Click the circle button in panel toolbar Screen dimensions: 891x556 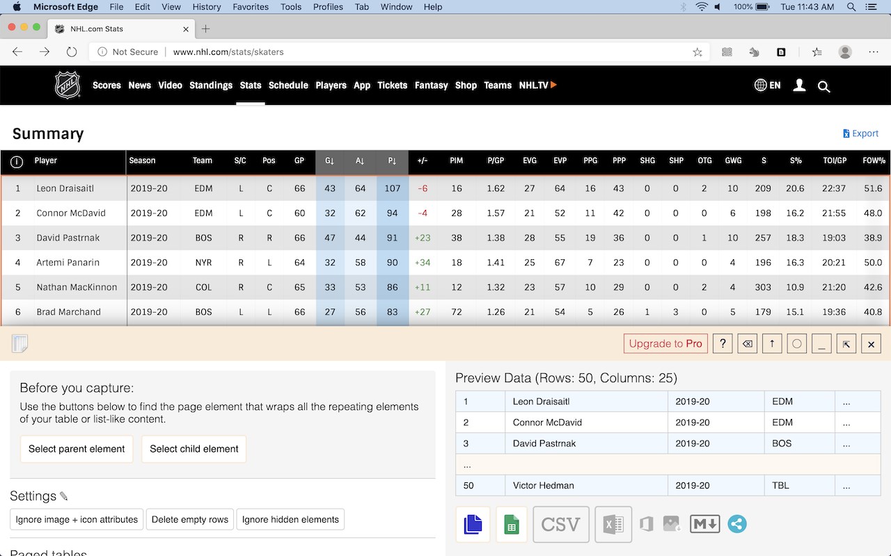[797, 343]
